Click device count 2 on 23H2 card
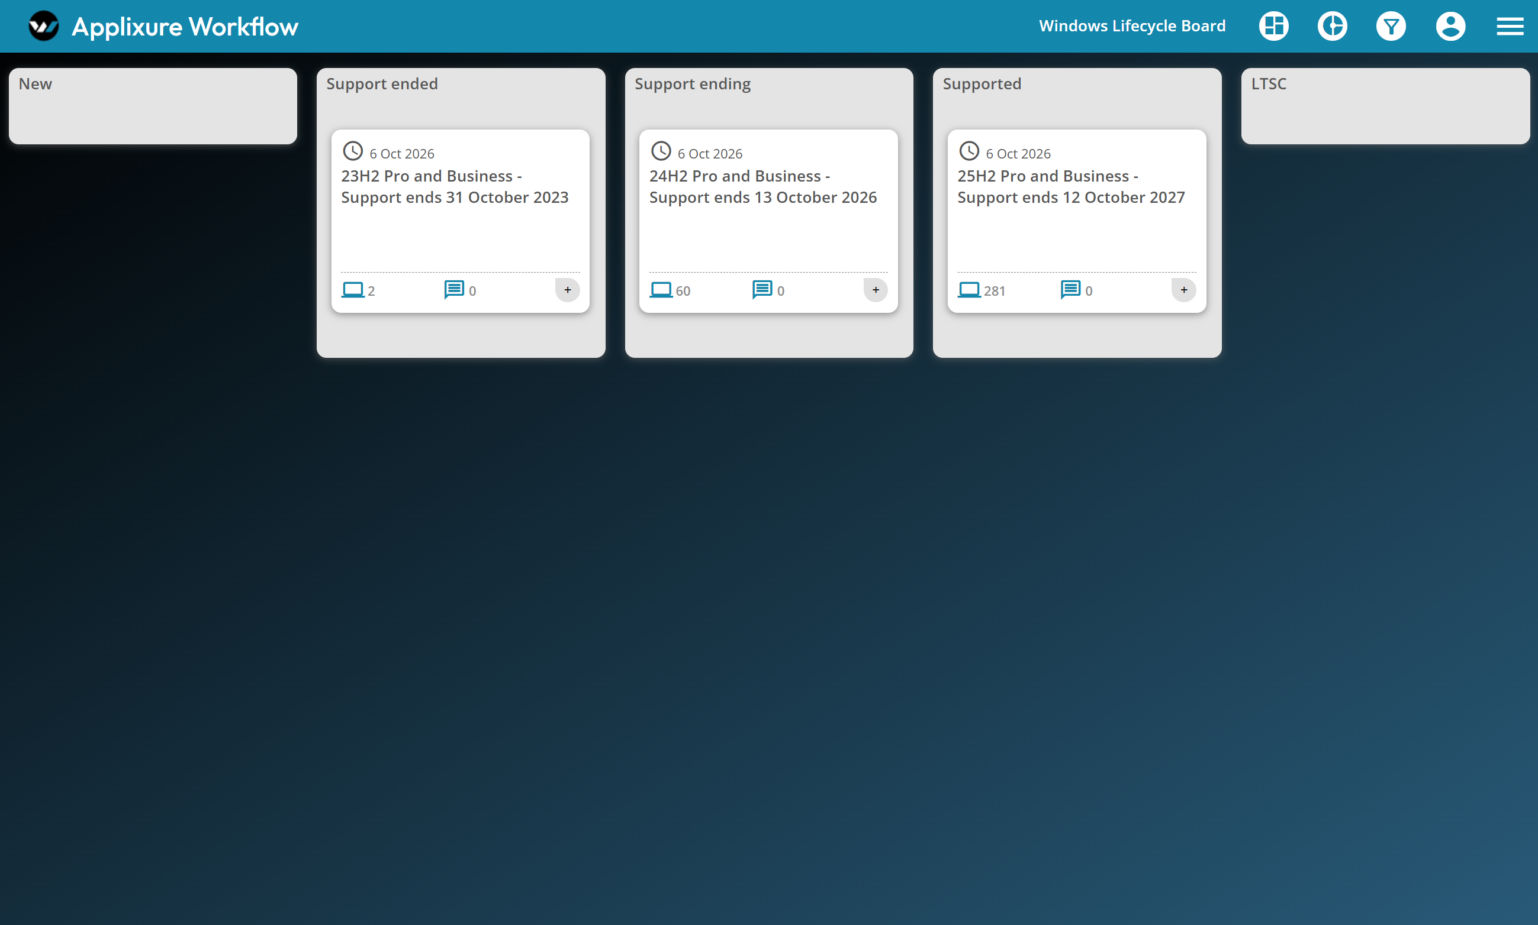The image size is (1538, 925). point(371,291)
